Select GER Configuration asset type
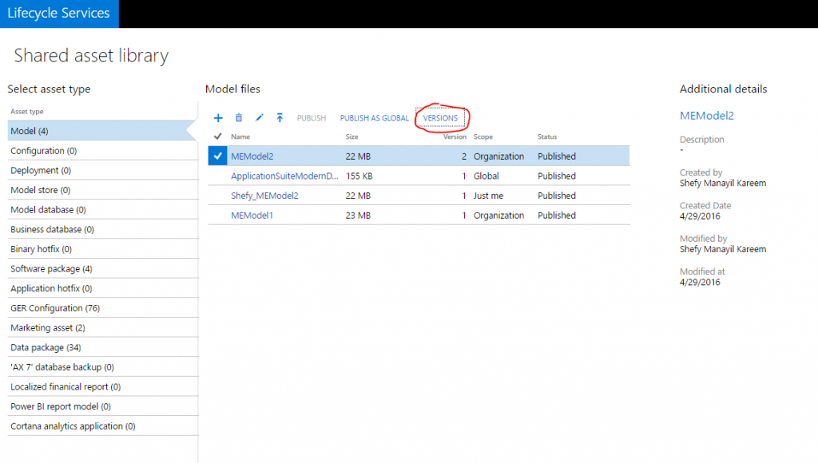 pyautogui.click(x=55, y=308)
